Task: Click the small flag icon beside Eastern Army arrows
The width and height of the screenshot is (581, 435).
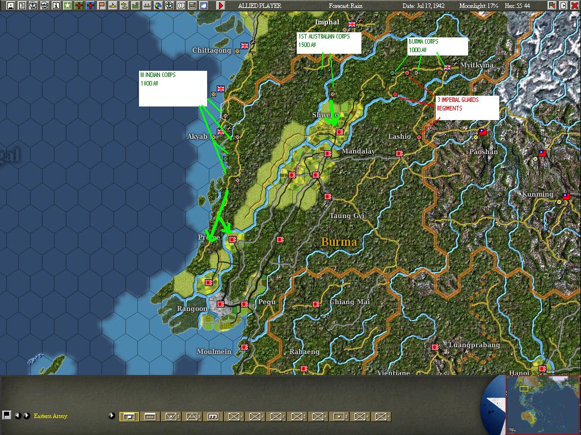Action: point(6,415)
